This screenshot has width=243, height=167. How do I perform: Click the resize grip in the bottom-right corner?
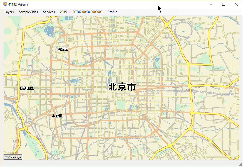[241, 165]
